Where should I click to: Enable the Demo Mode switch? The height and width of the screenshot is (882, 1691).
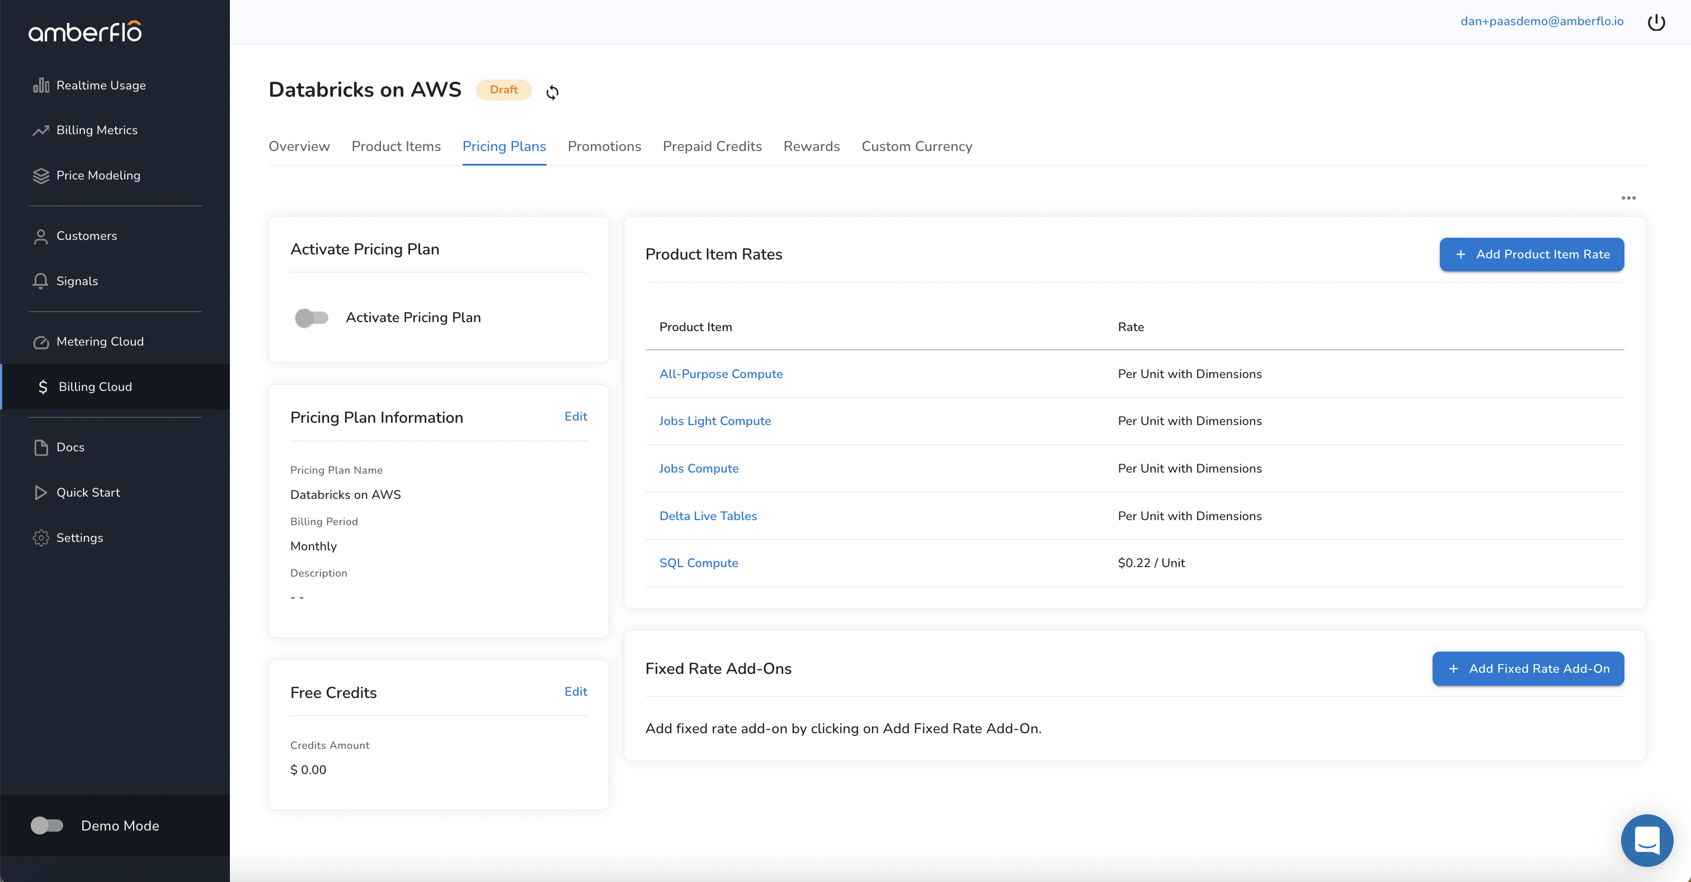pyautogui.click(x=47, y=825)
